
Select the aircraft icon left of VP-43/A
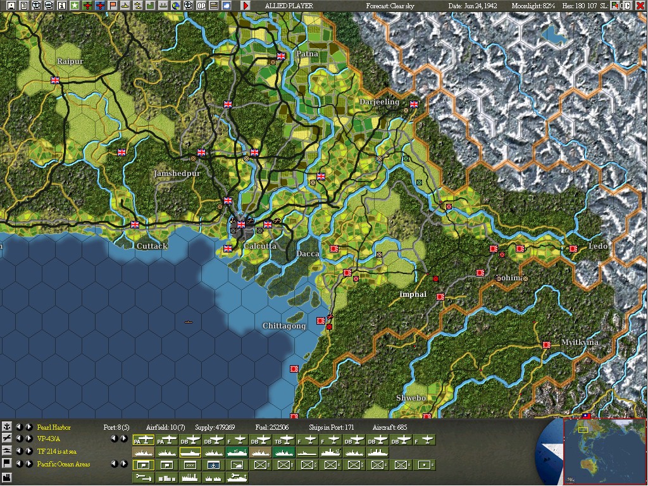pos(6,439)
